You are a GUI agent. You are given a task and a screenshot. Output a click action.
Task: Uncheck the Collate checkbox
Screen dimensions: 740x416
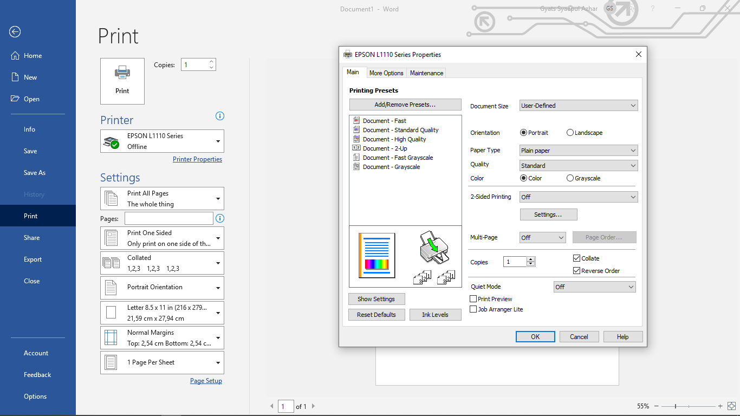tap(576, 258)
